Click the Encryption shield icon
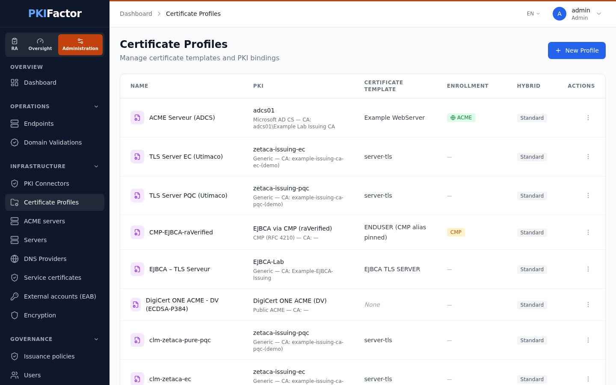The image size is (616, 385). coord(15,315)
